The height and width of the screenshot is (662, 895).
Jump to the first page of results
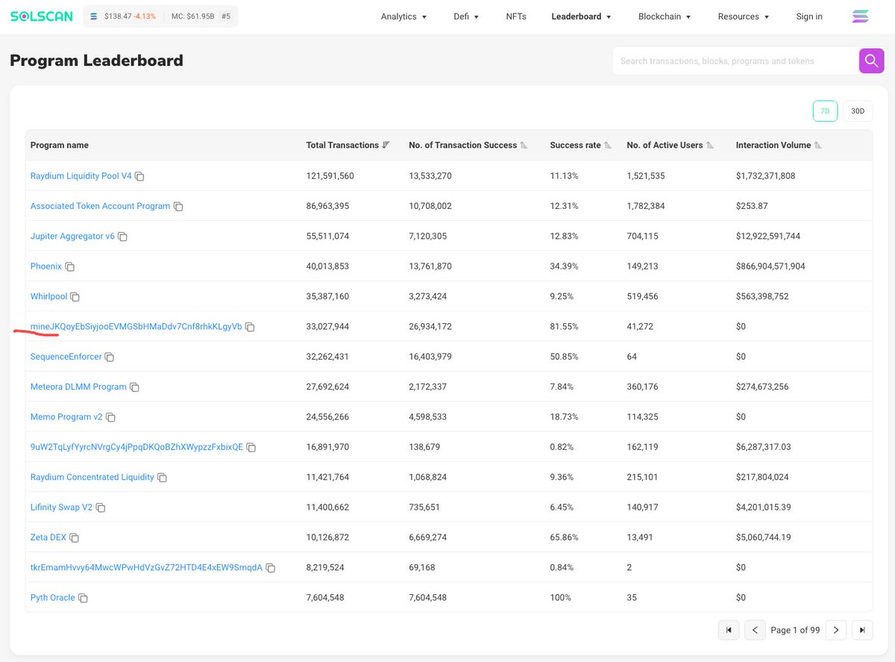click(x=729, y=630)
